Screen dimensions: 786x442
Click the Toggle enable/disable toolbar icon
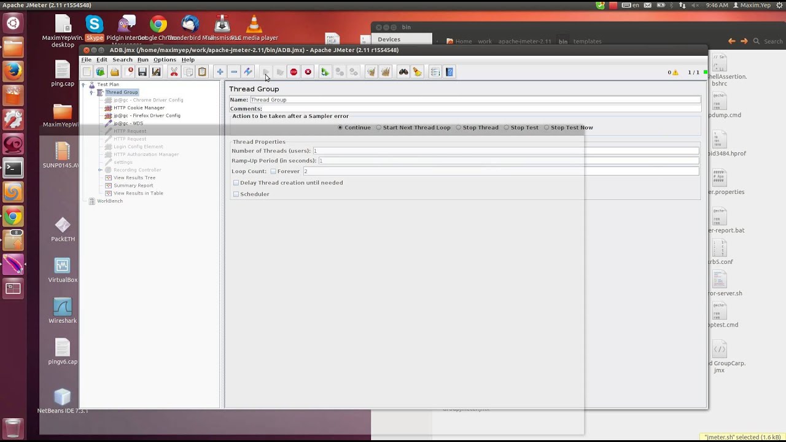tap(248, 72)
